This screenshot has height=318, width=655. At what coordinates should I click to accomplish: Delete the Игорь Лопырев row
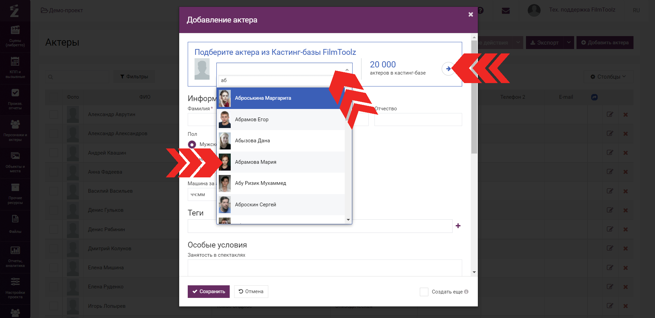pyautogui.click(x=626, y=306)
